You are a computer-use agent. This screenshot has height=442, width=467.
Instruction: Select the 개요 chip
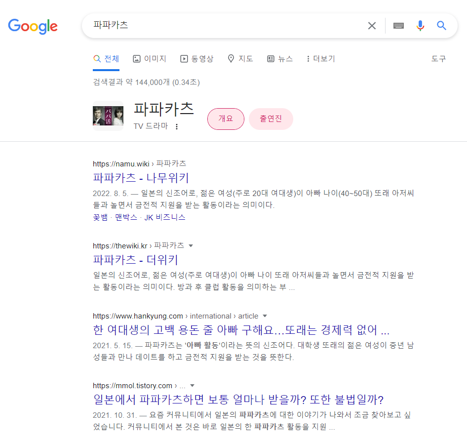click(226, 119)
